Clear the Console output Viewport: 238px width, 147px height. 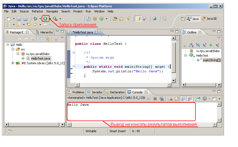[170, 99]
